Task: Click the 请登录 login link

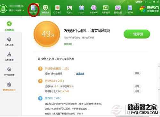Action: (x=139, y=2)
